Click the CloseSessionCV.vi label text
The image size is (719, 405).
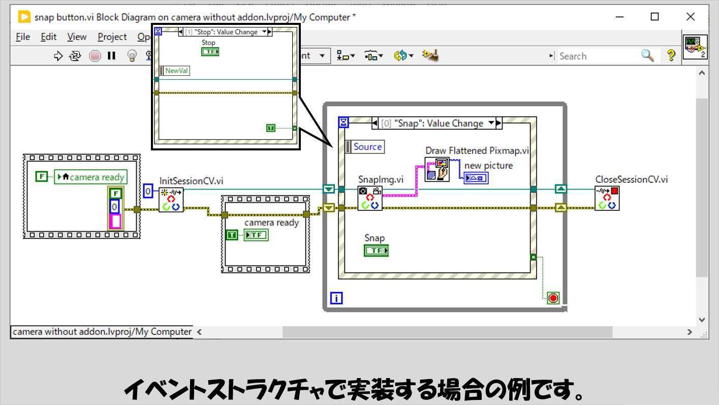pyautogui.click(x=632, y=179)
